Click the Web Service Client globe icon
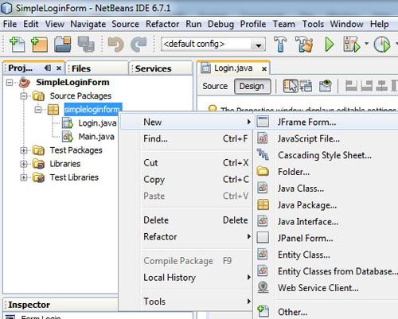Image resolution: width=398 pixels, height=319 pixels. pos(263,287)
